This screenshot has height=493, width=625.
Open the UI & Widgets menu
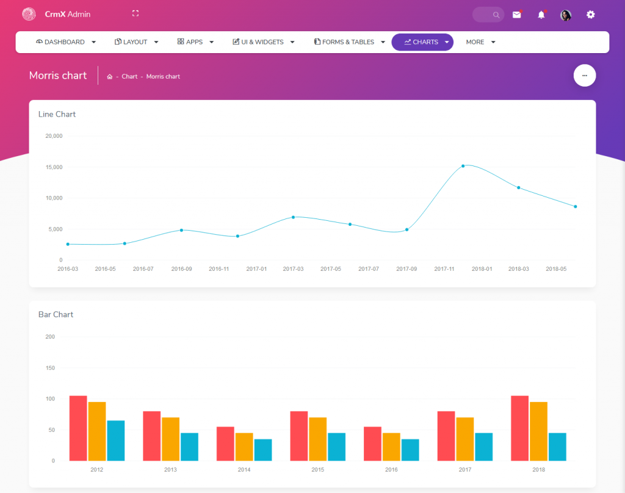[263, 42]
